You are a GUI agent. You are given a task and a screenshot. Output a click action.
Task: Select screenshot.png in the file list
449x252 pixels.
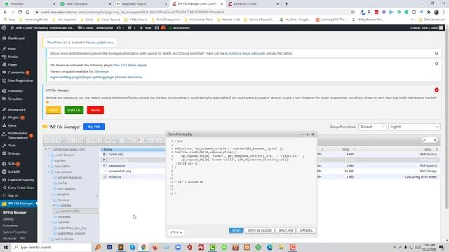(120, 171)
